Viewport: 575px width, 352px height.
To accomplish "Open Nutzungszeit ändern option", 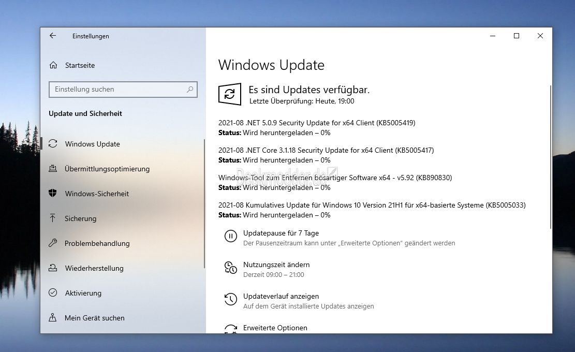I will (276, 265).
